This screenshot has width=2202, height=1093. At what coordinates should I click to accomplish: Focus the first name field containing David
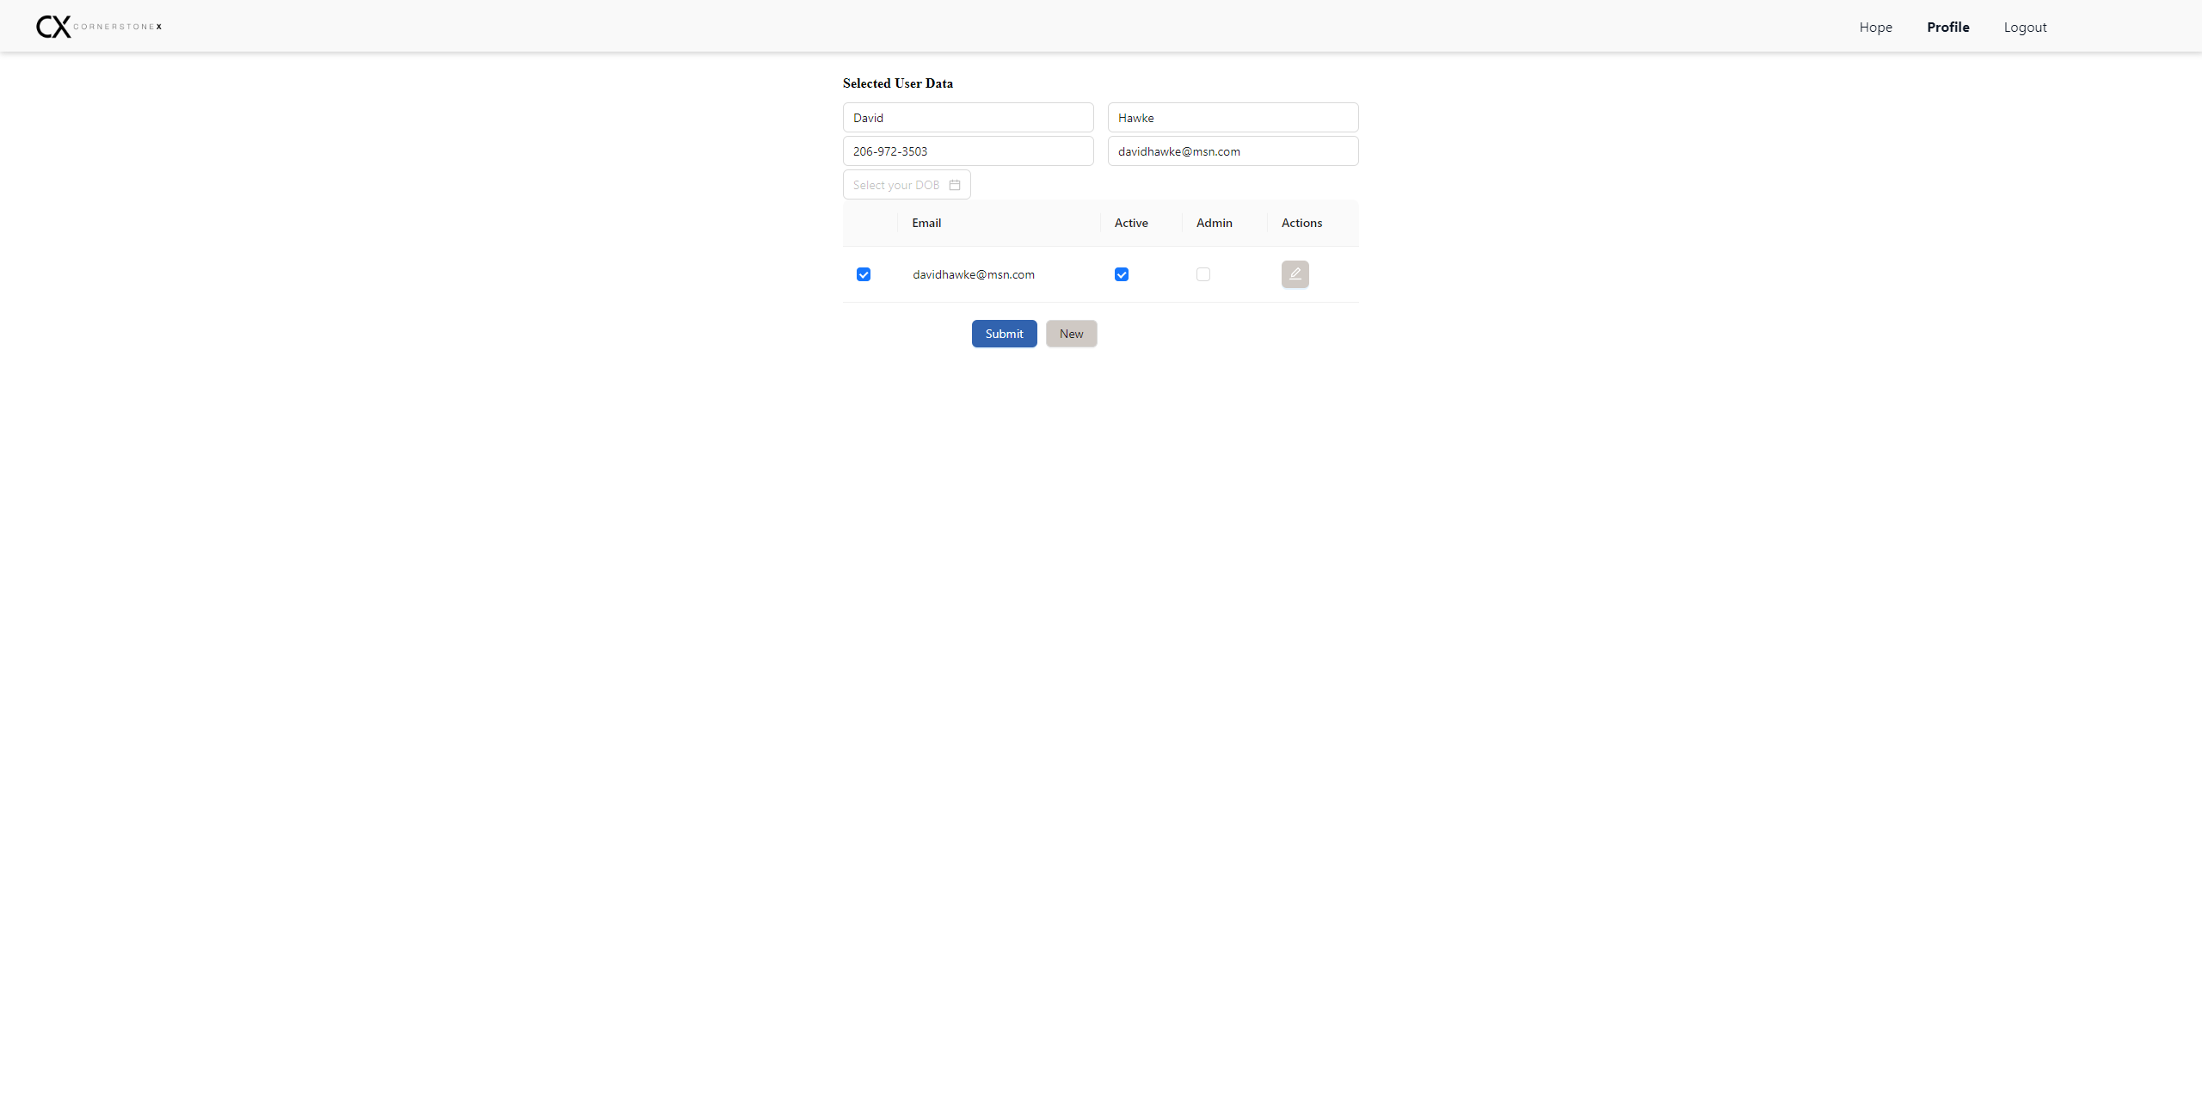968,118
